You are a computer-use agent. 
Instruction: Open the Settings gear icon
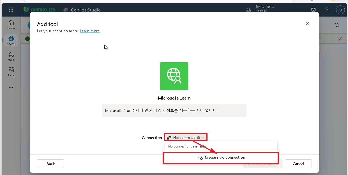[314, 10]
